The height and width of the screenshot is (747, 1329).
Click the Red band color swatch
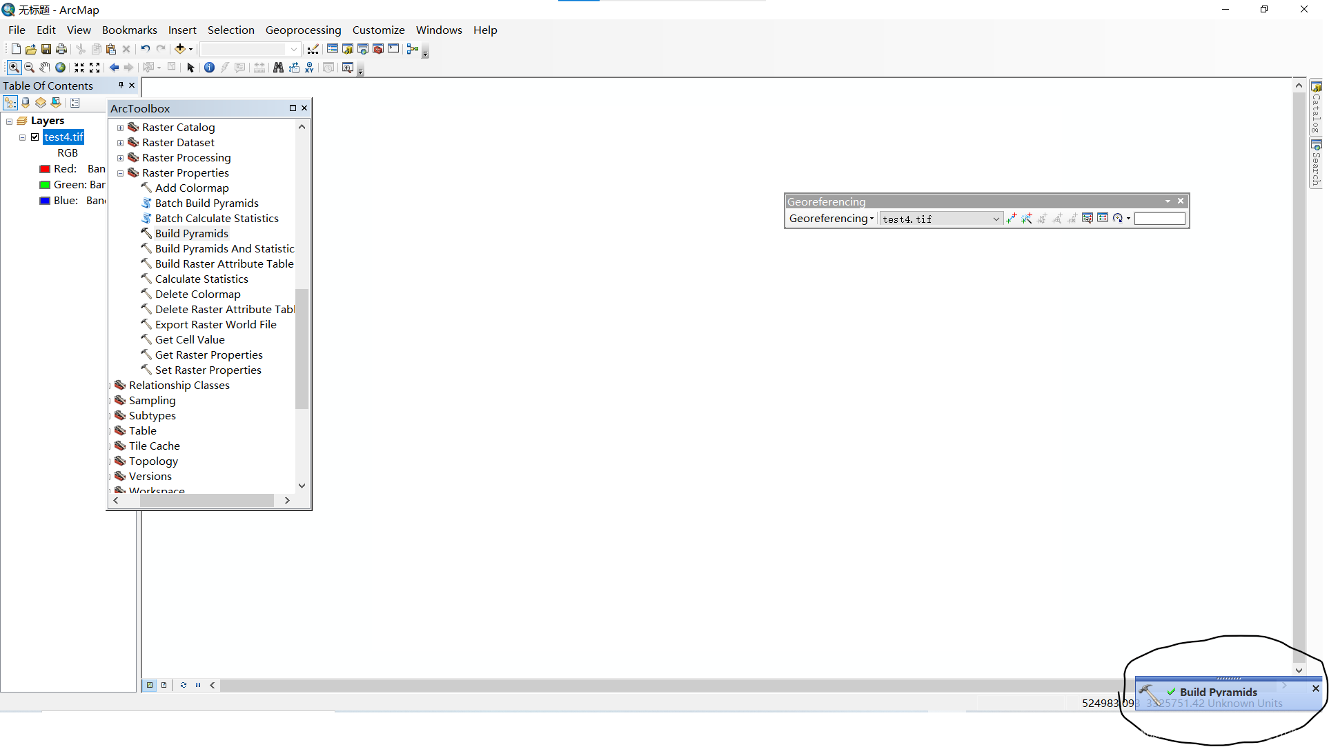point(45,169)
